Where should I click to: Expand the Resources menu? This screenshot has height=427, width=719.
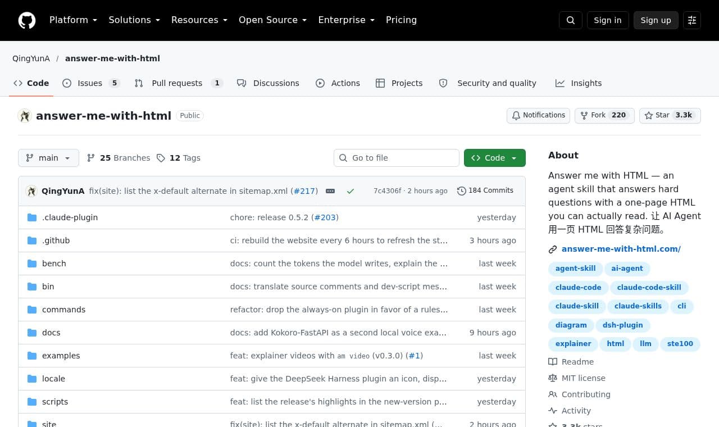point(199,20)
